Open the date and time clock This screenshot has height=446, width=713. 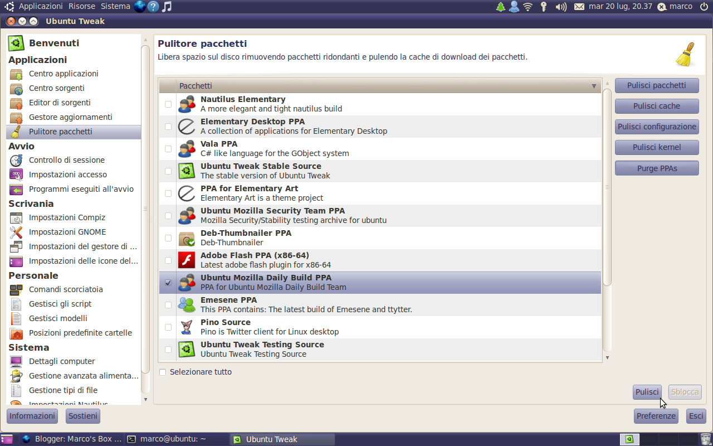point(620,7)
